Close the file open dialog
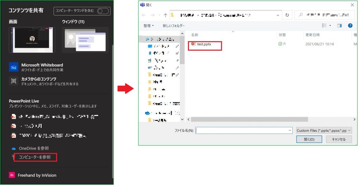This screenshot has height=186, width=359. tap(352, 5)
